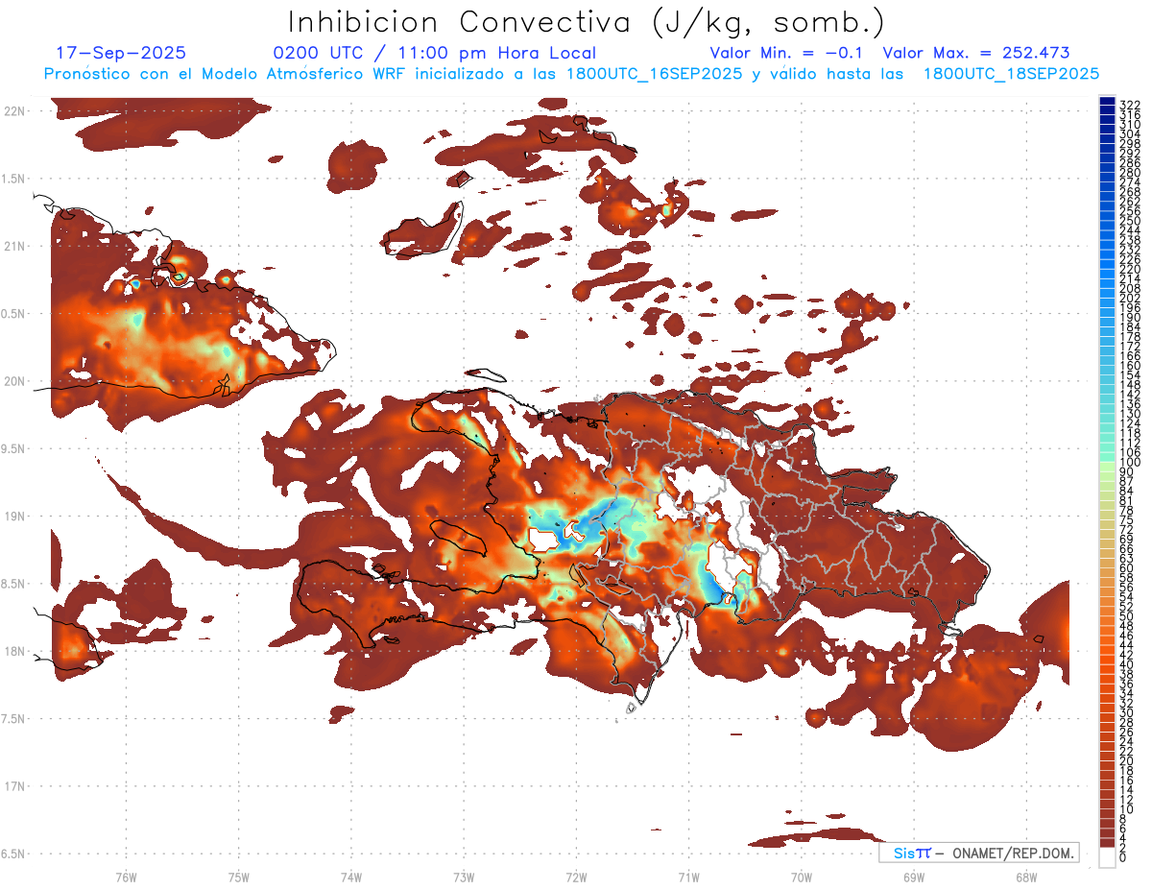The width and height of the screenshot is (1152, 890).
Task: Click the '74W' longitude label
Action: (351, 877)
